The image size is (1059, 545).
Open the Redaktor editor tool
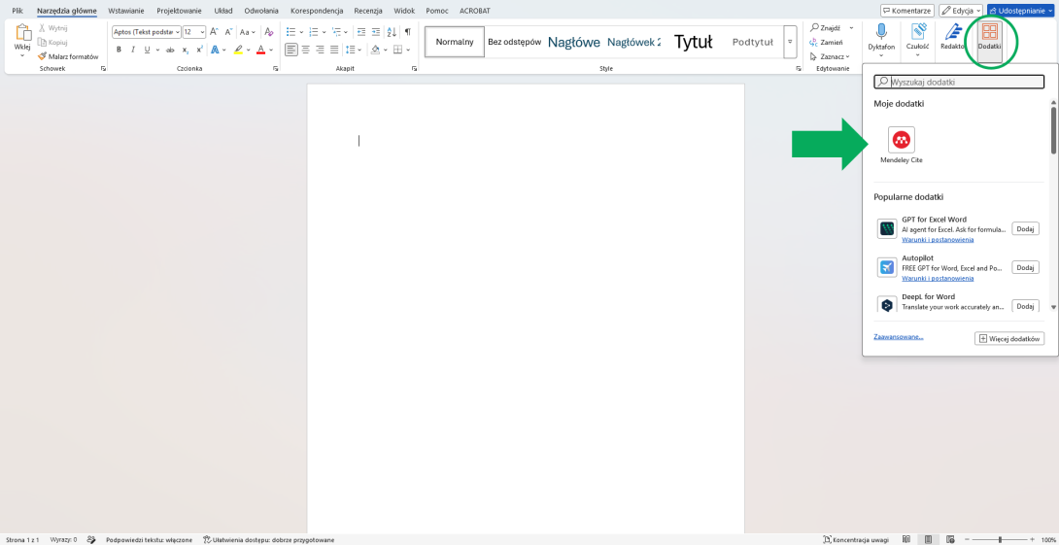pyautogui.click(x=953, y=32)
